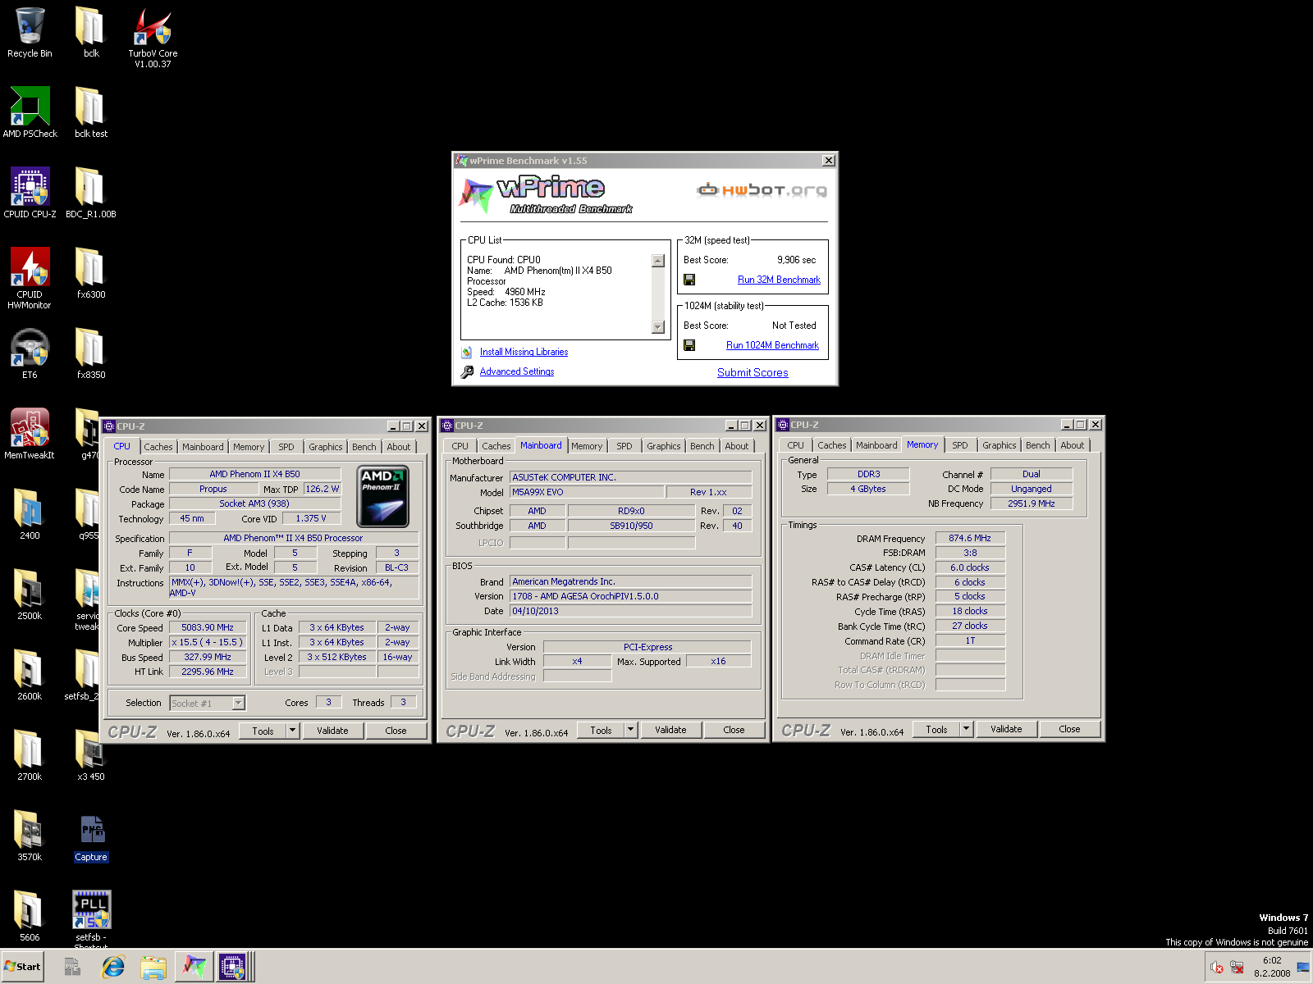Open Internet Explorer from the taskbar
The height and width of the screenshot is (984, 1313).
pos(113,967)
